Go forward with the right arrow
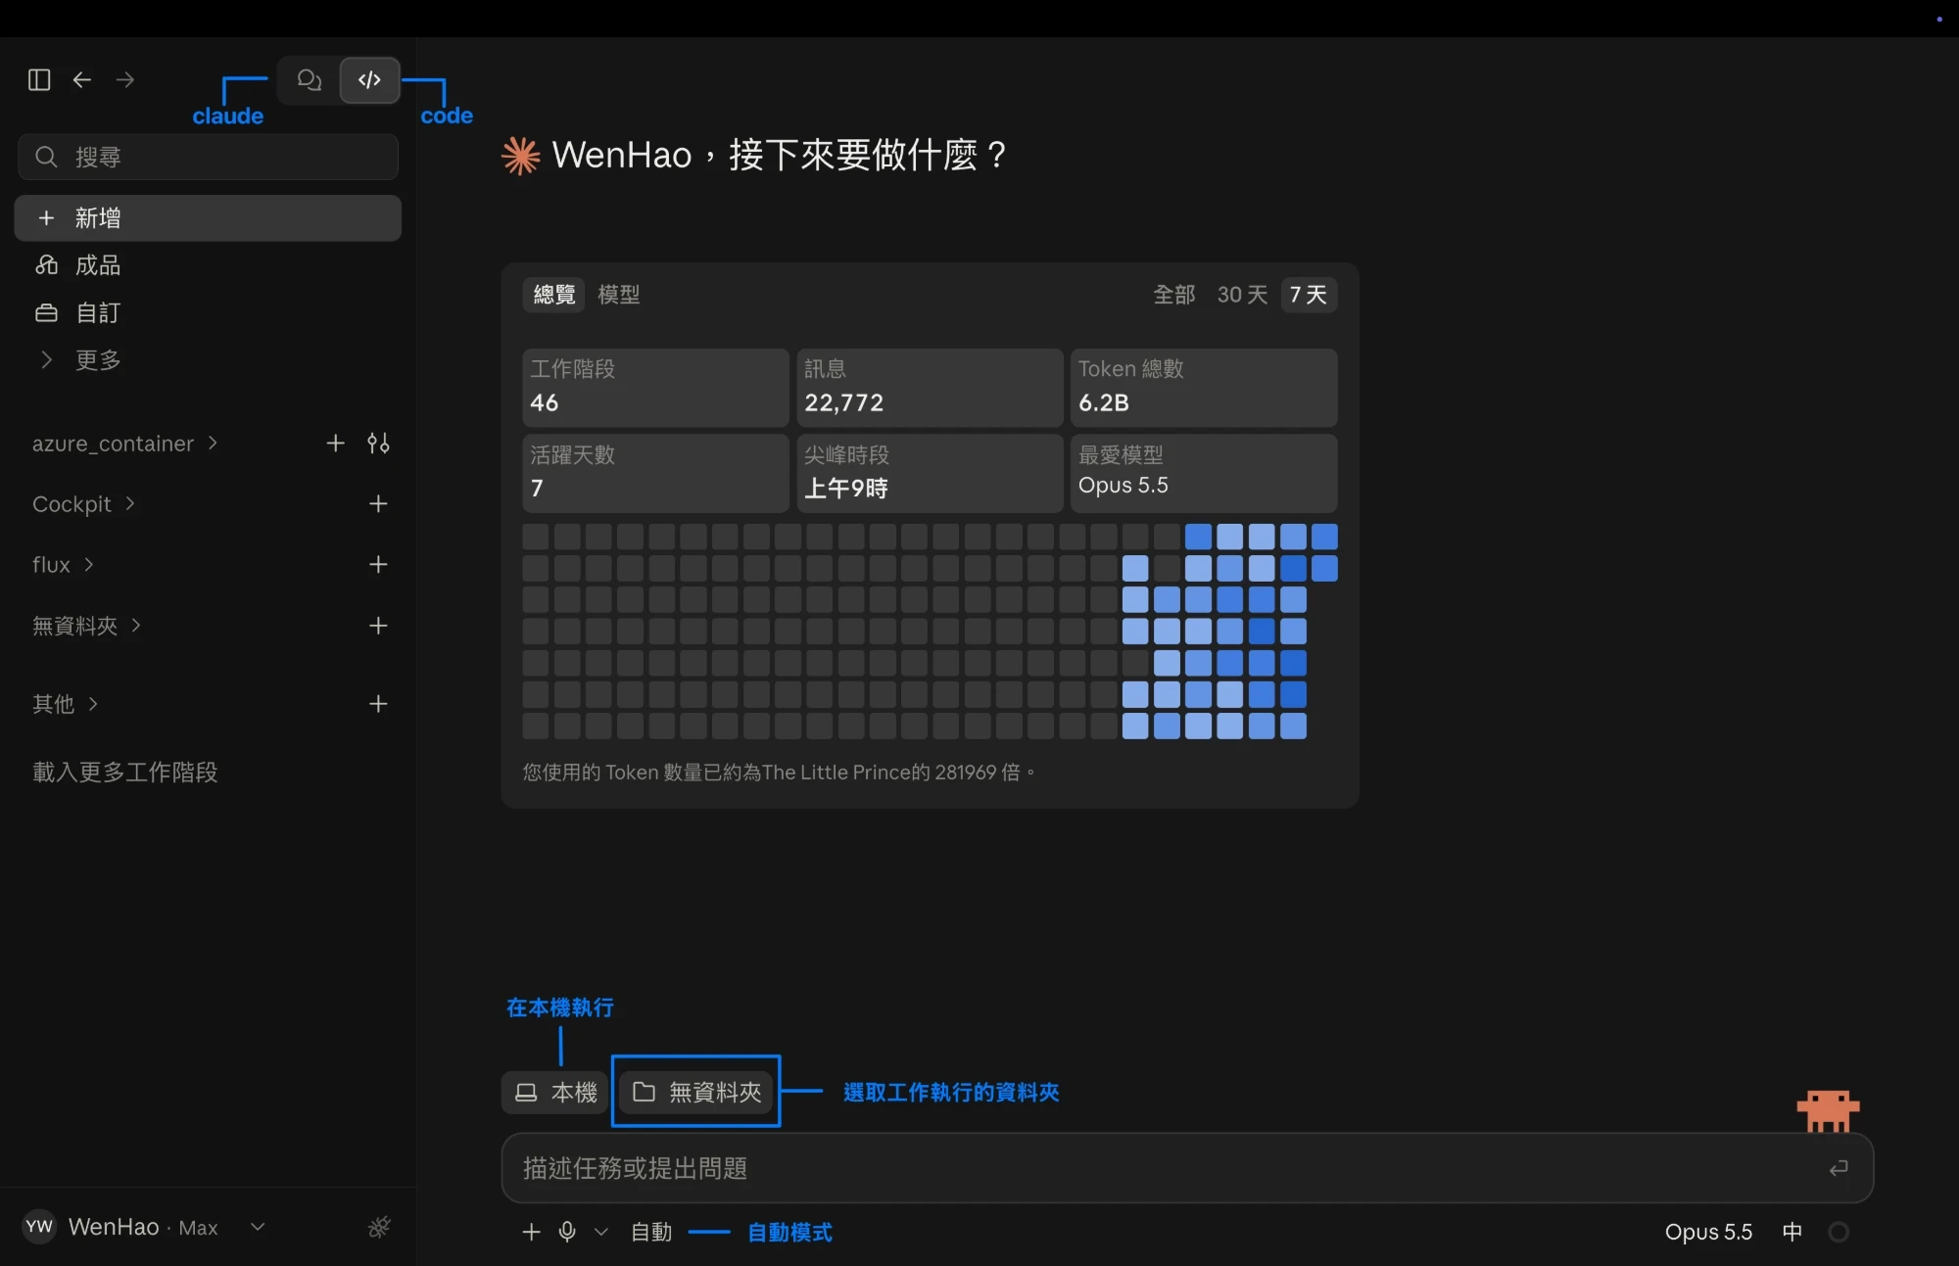Image resolution: width=1959 pixels, height=1266 pixels. 125,79
